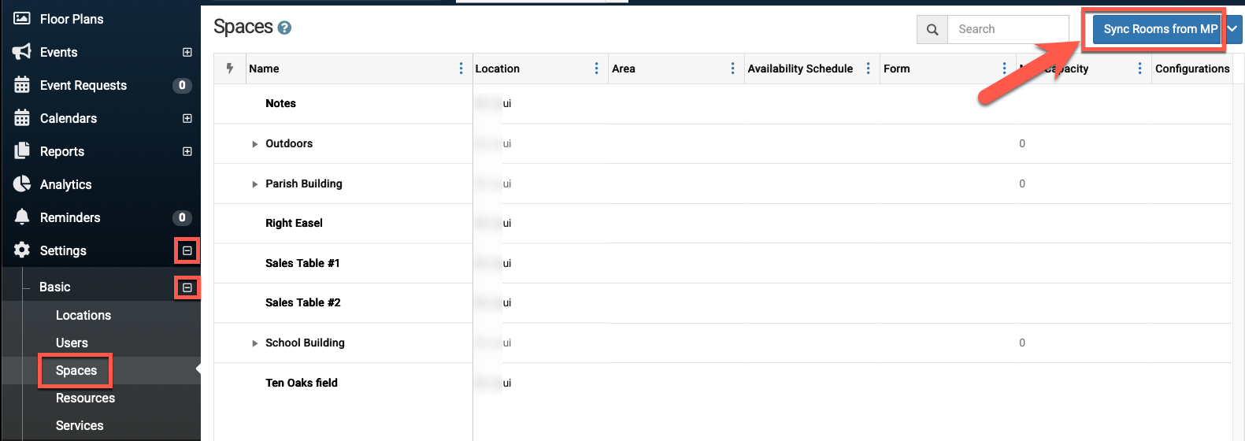Viewport: 1245px width, 441px height.
Task: Click Sync Rooms from MP button
Action: (x=1157, y=29)
